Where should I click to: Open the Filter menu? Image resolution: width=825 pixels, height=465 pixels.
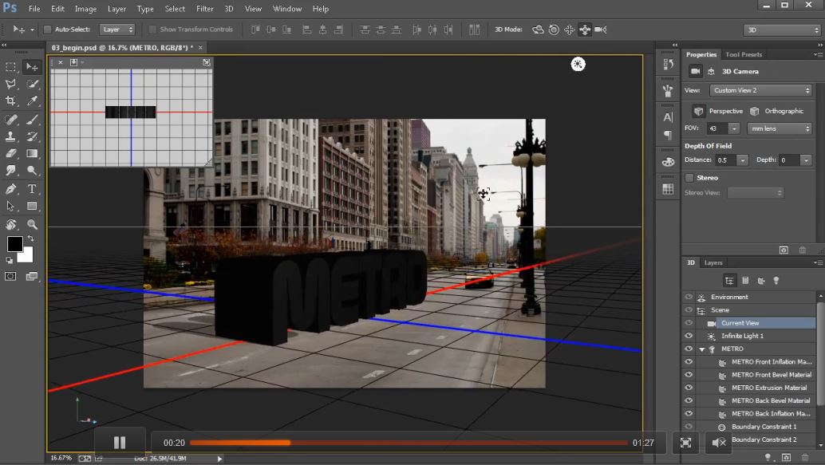(205, 9)
